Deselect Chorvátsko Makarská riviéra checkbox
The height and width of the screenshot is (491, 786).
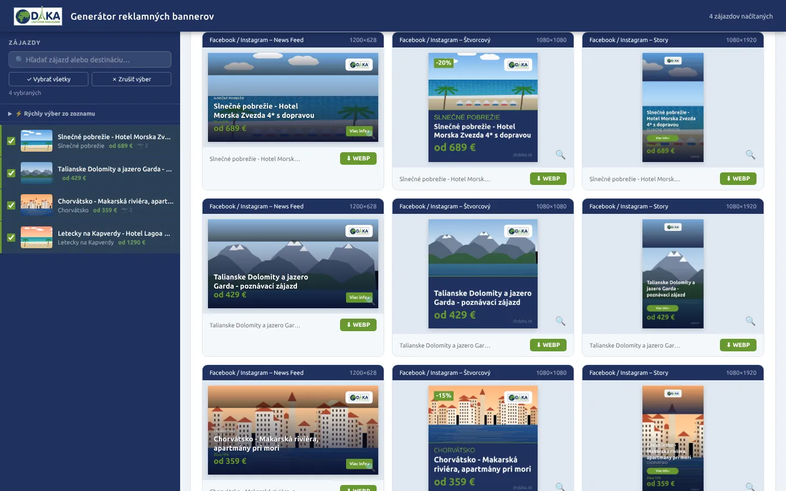coord(11,205)
